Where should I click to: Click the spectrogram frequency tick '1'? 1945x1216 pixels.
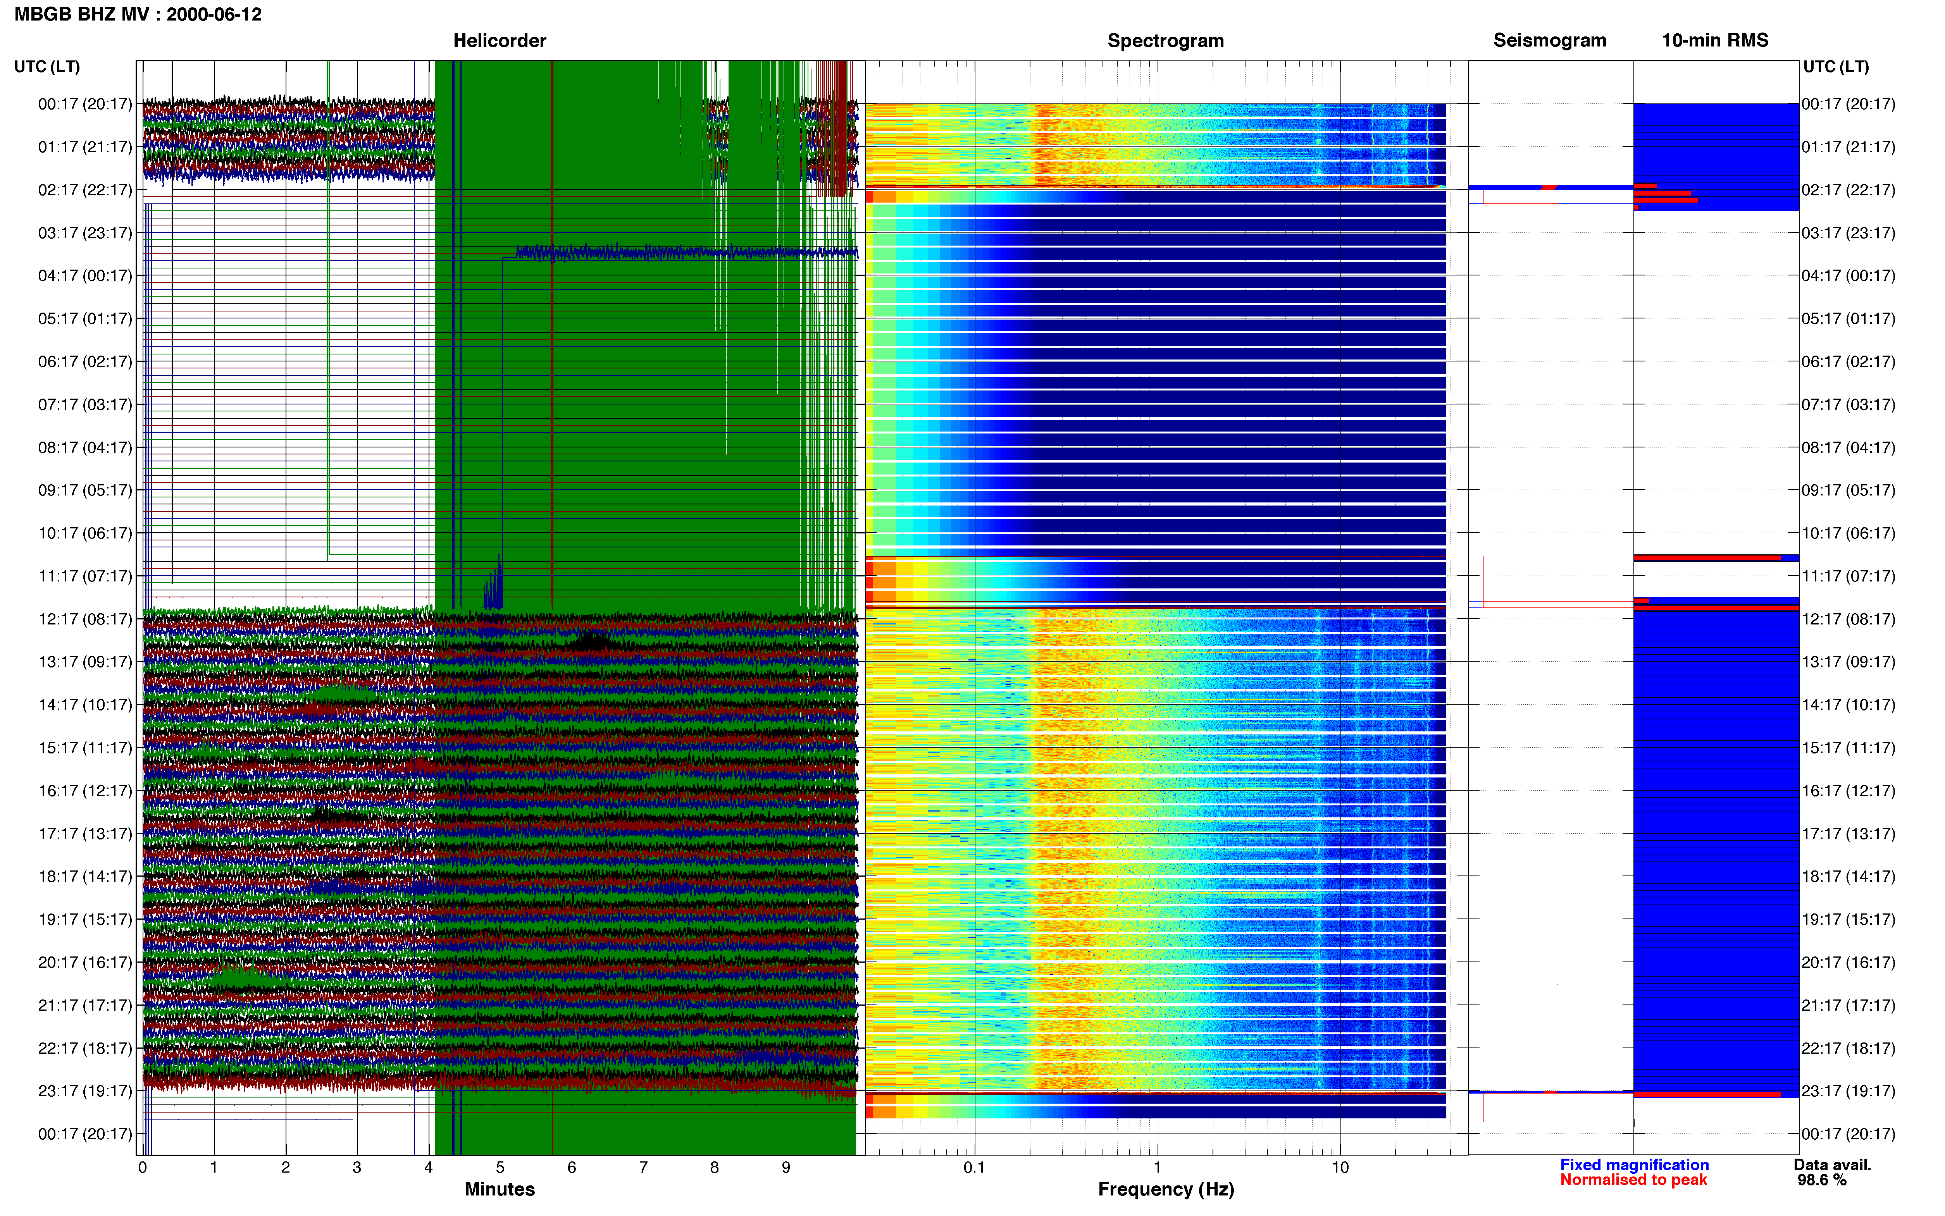(1158, 1168)
